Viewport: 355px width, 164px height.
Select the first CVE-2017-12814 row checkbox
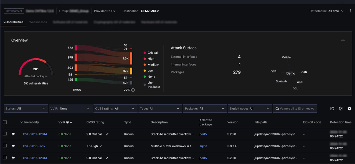click(5, 134)
